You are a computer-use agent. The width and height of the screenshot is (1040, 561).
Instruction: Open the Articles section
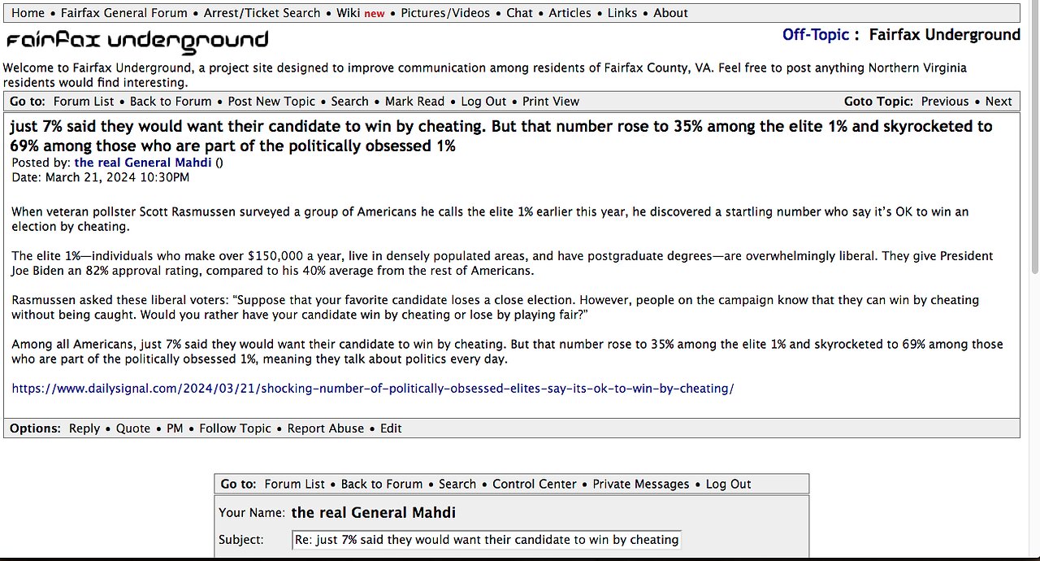coord(570,13)
